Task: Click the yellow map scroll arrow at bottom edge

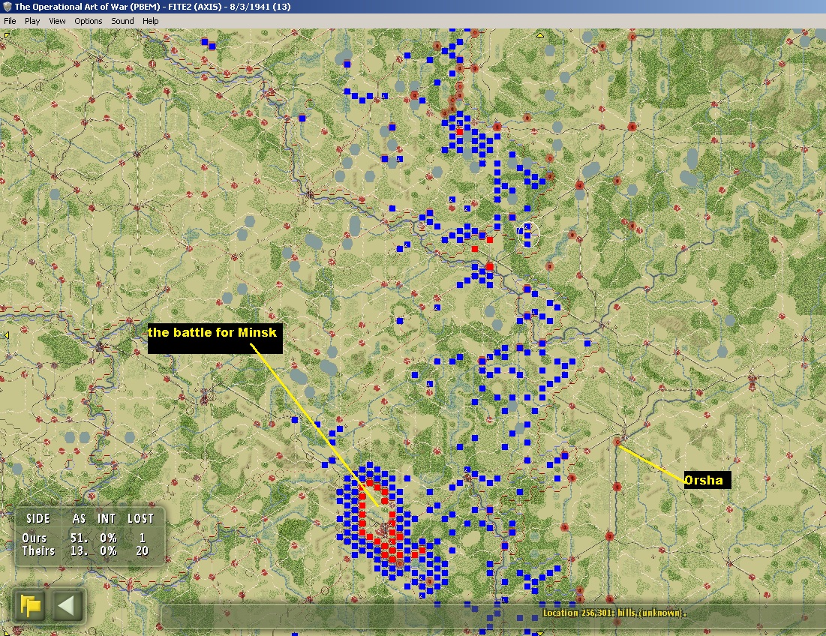Action: (x=540, y=633)
